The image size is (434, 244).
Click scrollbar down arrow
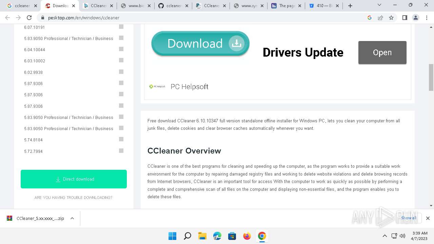click(431, 205)
